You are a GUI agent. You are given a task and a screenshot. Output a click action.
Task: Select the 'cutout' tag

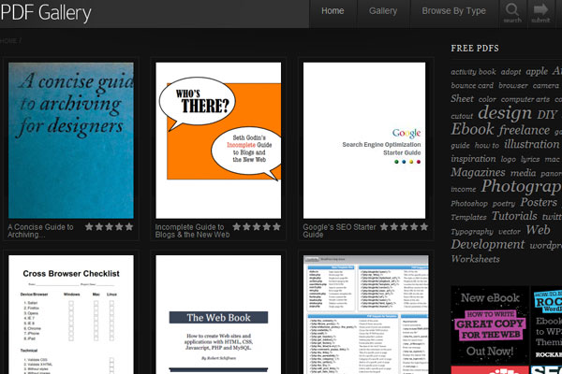tap(462, 116)
